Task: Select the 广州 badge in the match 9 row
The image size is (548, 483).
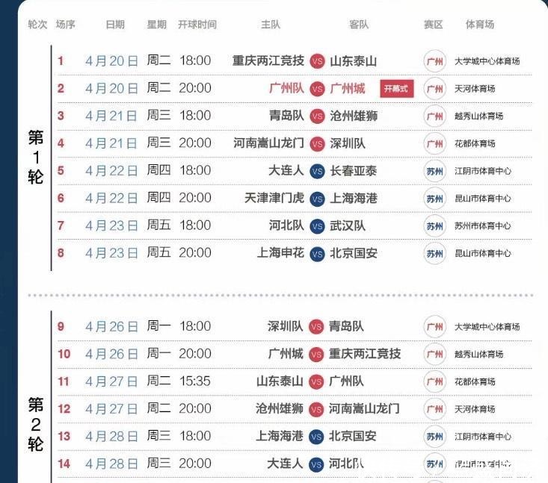Action: 435,327
